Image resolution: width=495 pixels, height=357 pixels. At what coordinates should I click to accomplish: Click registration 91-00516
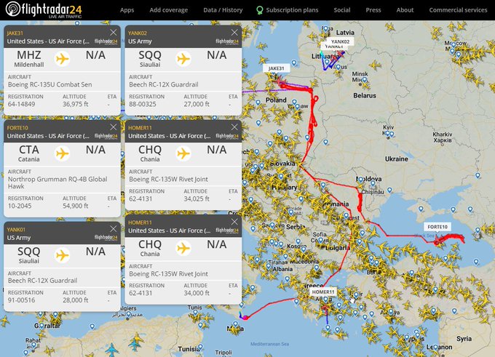click(x=21, y=300)
